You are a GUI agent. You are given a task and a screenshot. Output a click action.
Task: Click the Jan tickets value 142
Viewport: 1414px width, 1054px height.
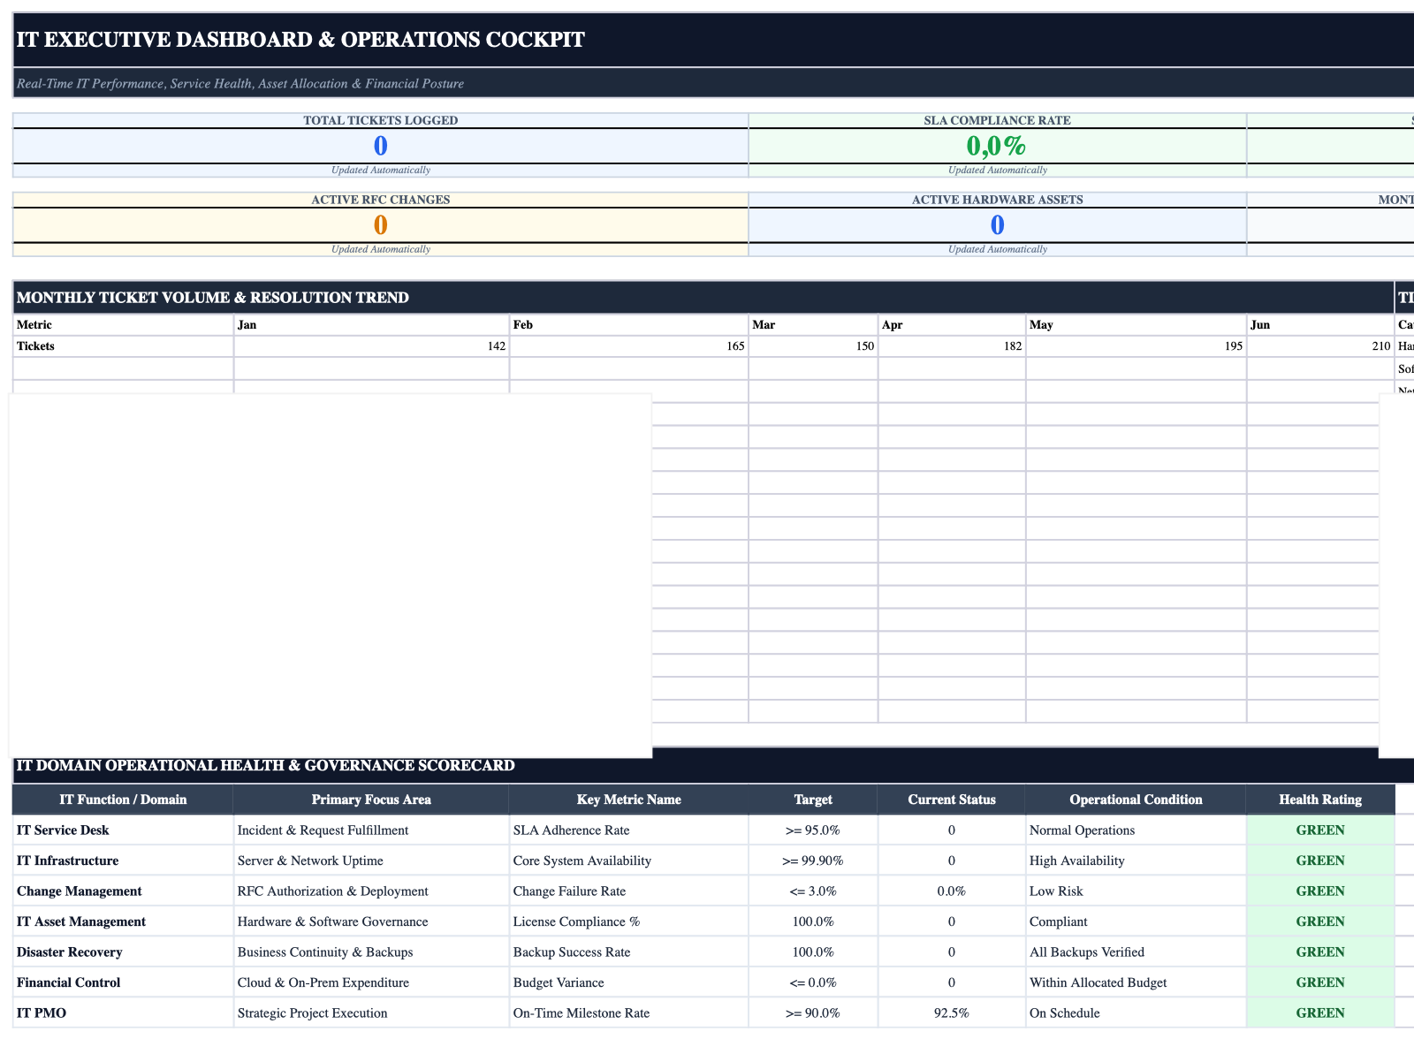372,346
